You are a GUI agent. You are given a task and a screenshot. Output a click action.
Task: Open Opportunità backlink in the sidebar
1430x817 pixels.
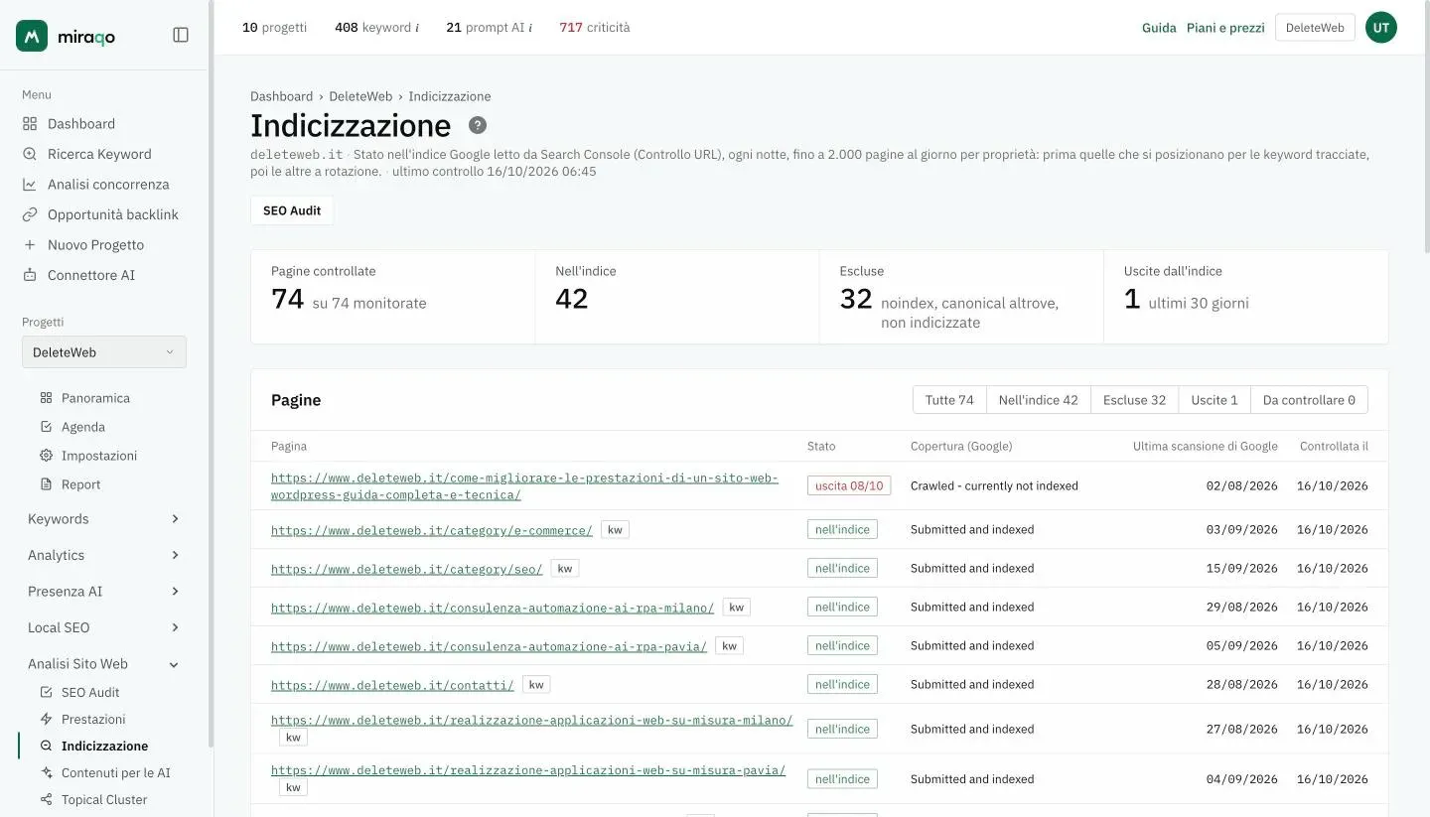point(113,214)
